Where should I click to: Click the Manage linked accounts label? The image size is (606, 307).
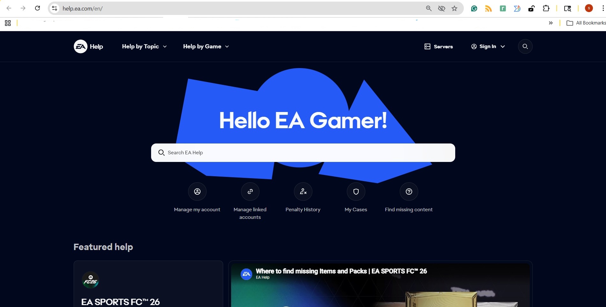(250, 213)
